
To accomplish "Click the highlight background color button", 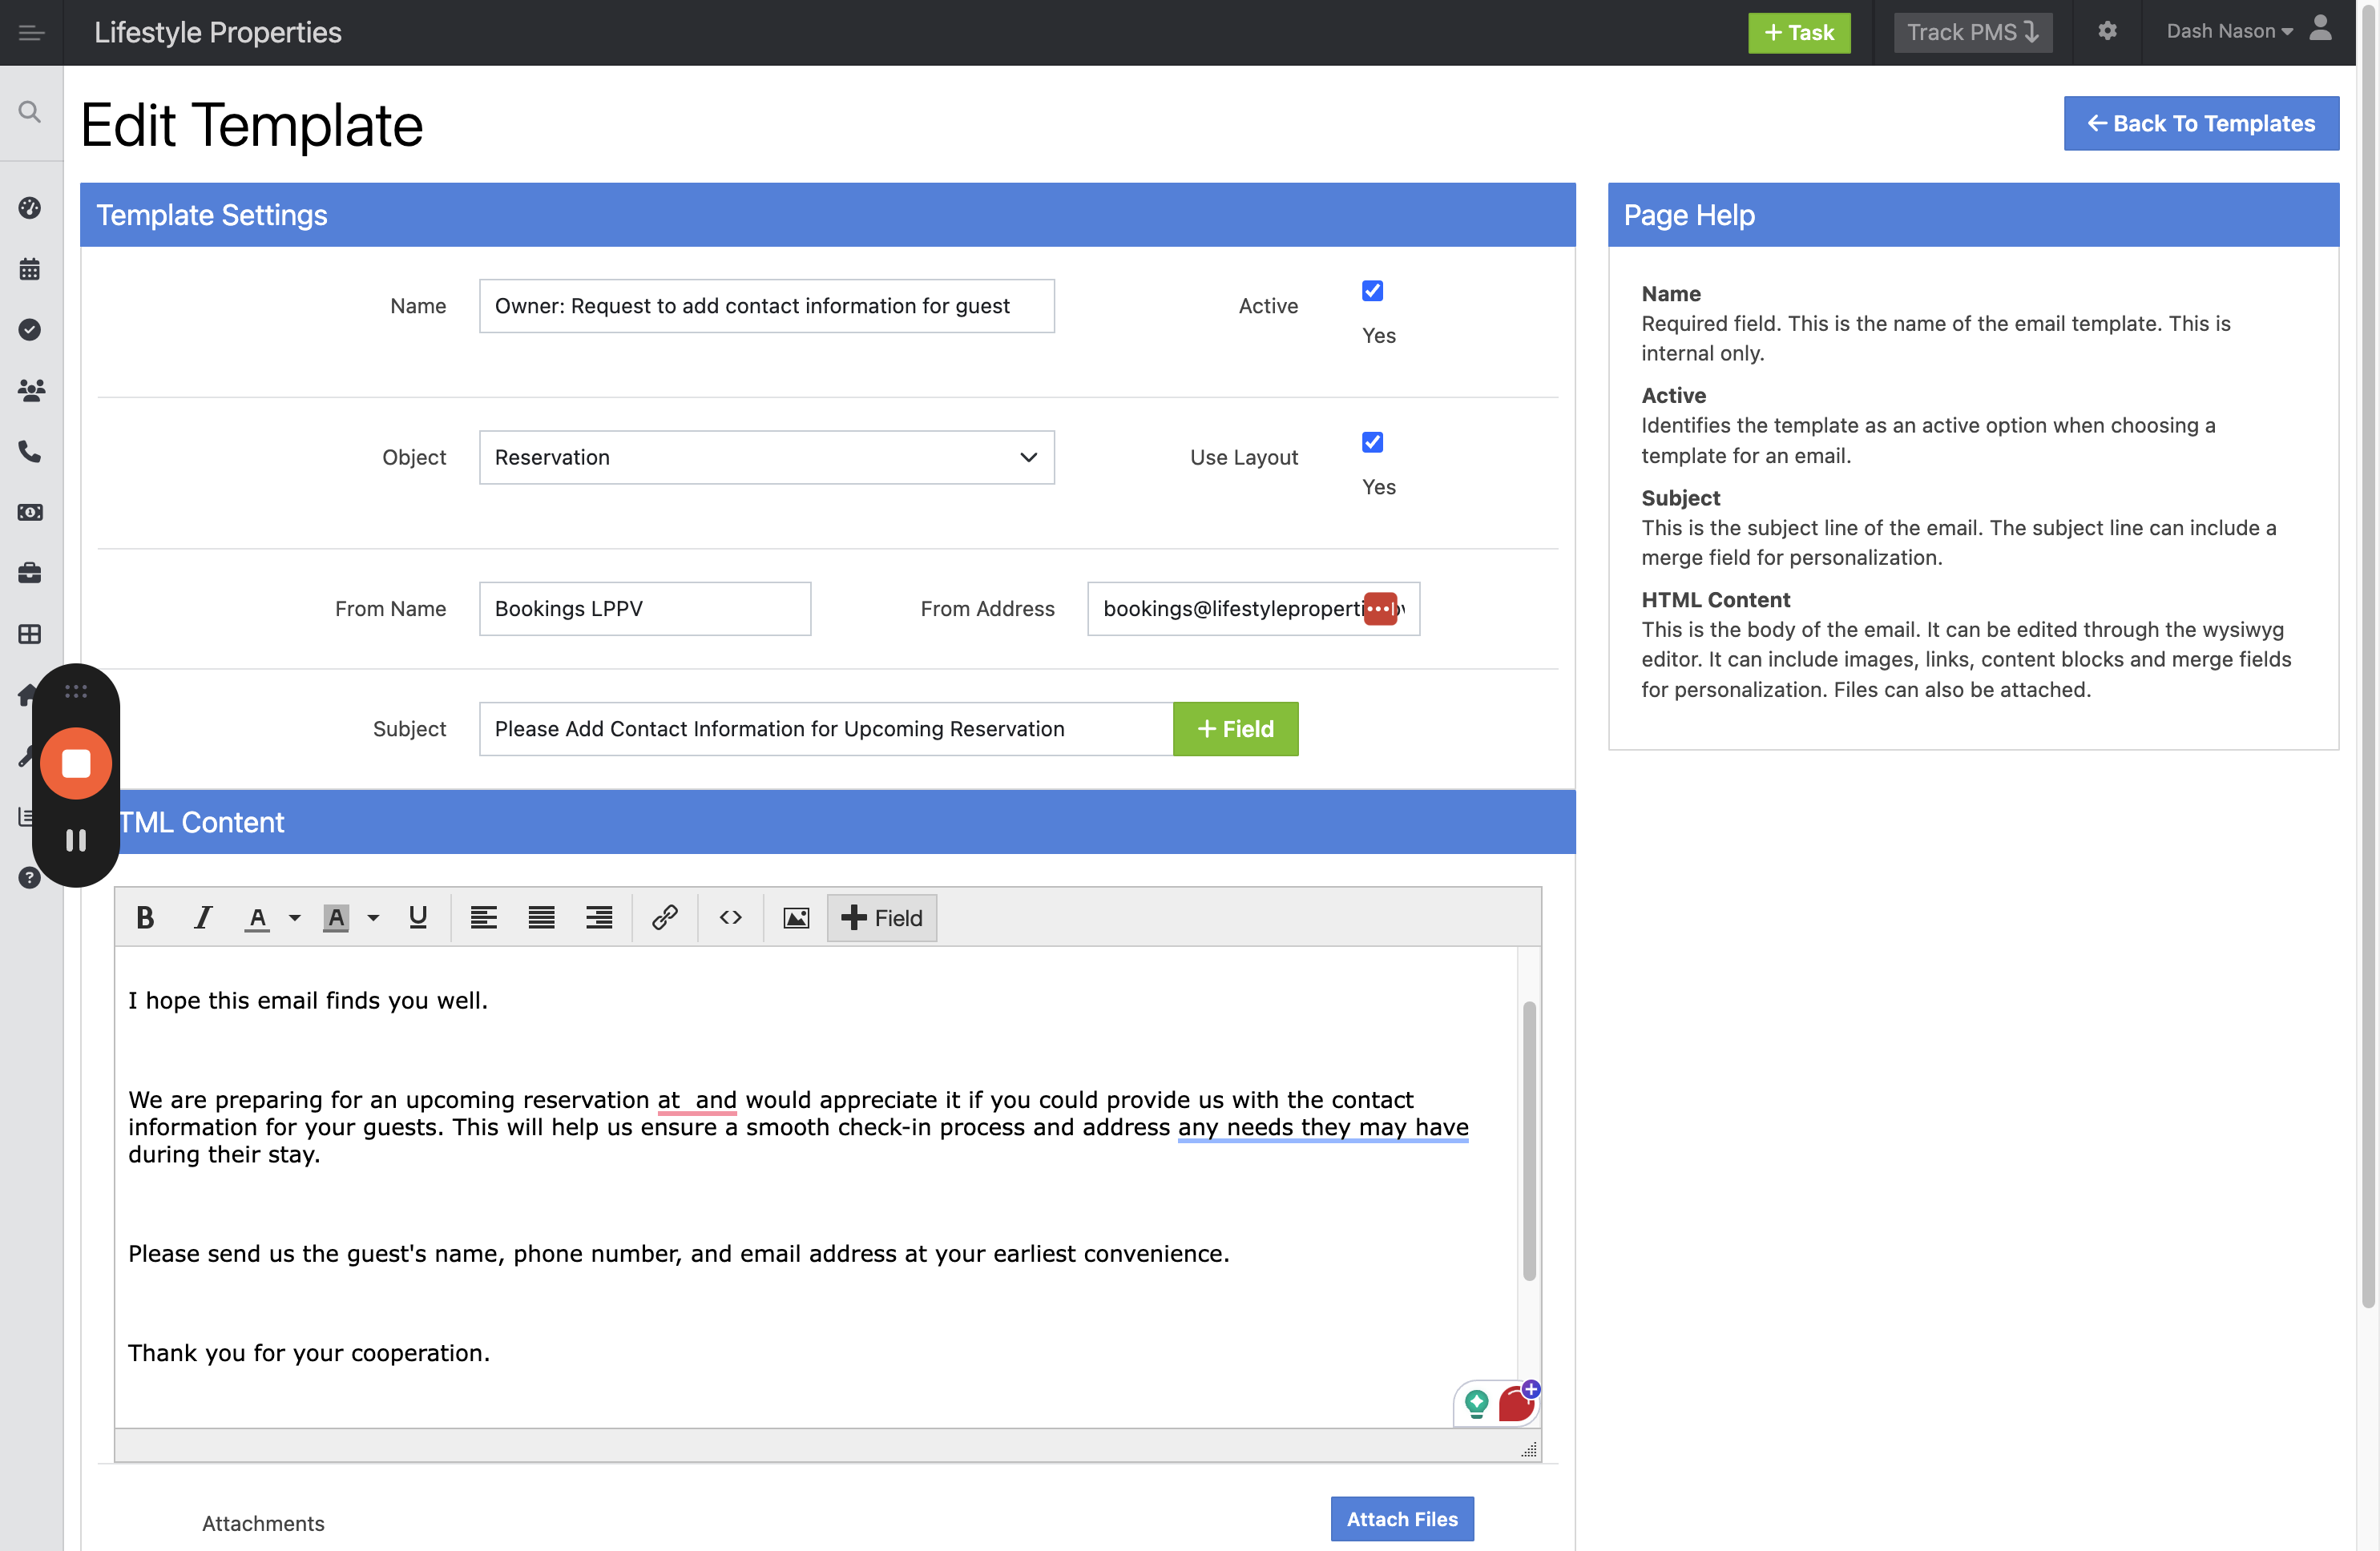I will [x=336, y=918].
